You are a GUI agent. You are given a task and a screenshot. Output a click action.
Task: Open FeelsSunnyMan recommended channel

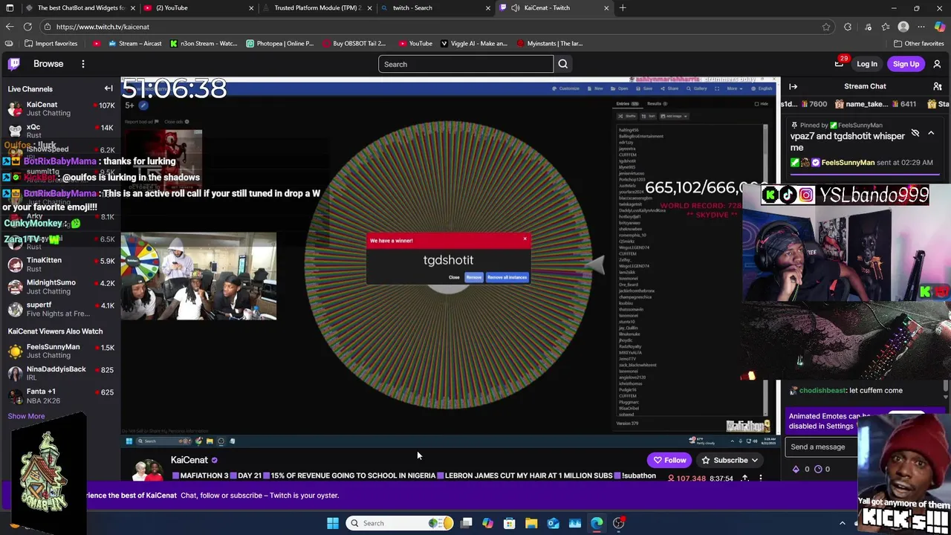(60, 351)
